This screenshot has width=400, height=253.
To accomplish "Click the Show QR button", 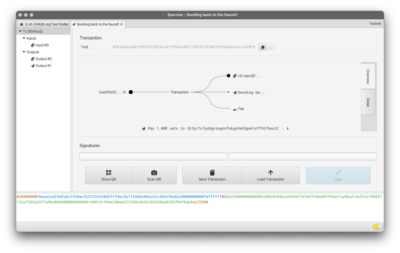I will 109,175.
